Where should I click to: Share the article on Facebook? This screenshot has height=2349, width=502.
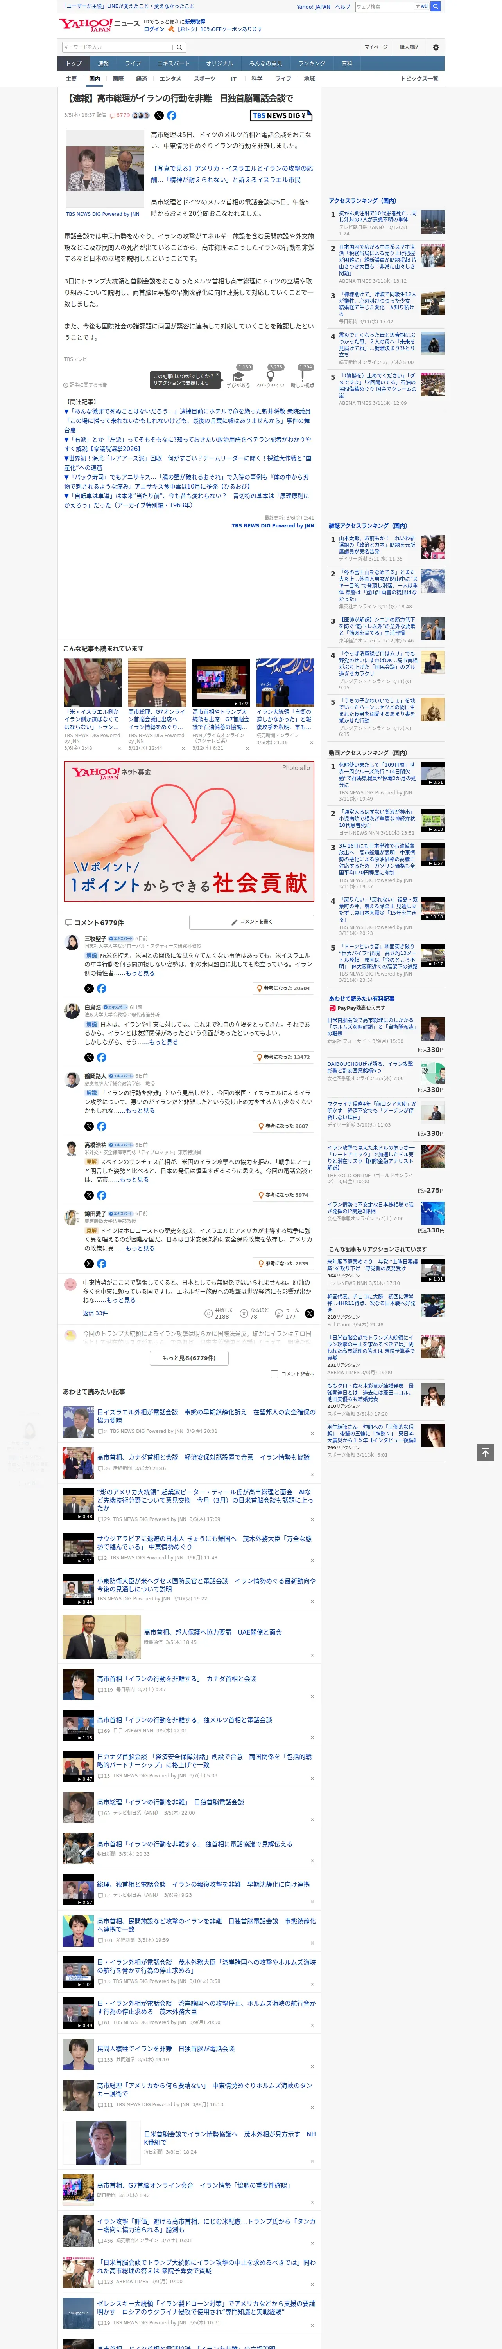(x=171, y=116)
